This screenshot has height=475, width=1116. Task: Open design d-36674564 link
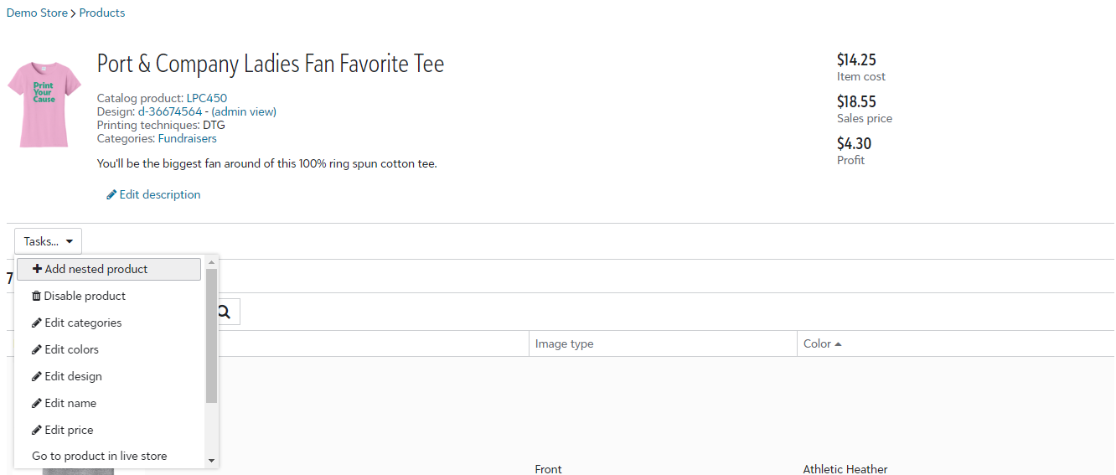tap(170, 111)
